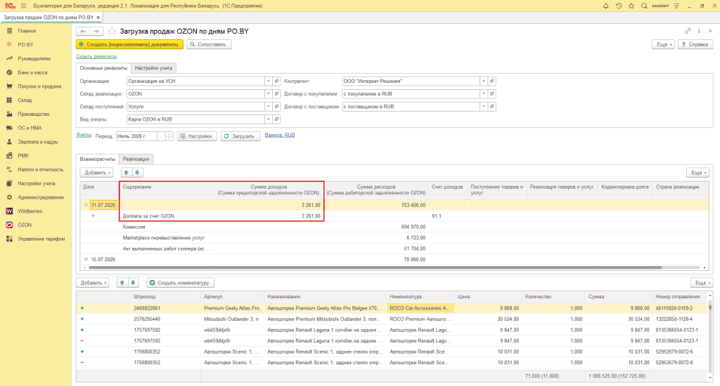Viewport: 720px width, 386px height.
Task: Open Администрирование section
Action: pos(40,197)
